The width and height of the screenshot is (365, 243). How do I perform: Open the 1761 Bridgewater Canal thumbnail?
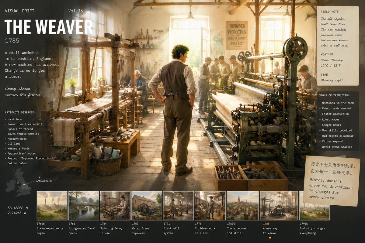coord(84,206)
